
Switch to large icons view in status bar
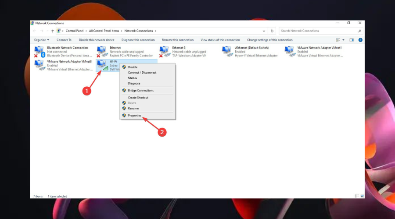click(362, 196)
